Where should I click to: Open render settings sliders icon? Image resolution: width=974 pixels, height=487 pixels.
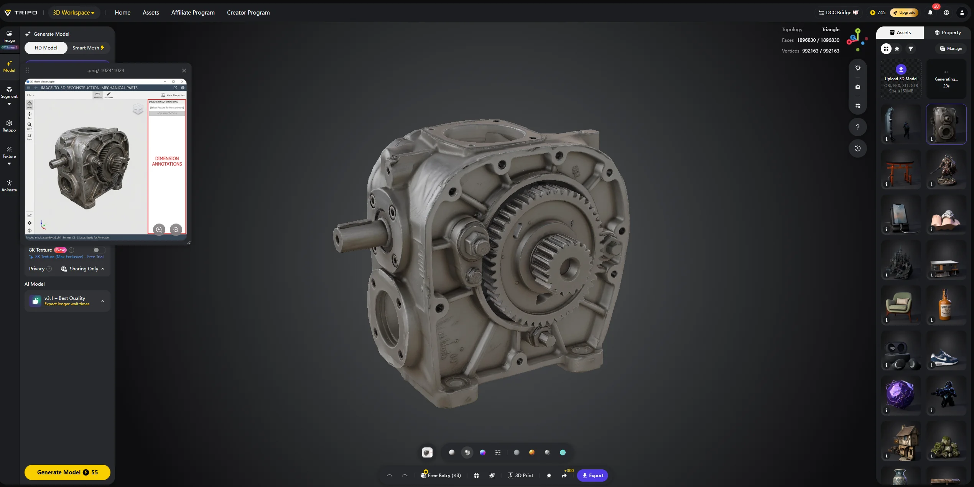pyautogui.click(x=498, y=452)
